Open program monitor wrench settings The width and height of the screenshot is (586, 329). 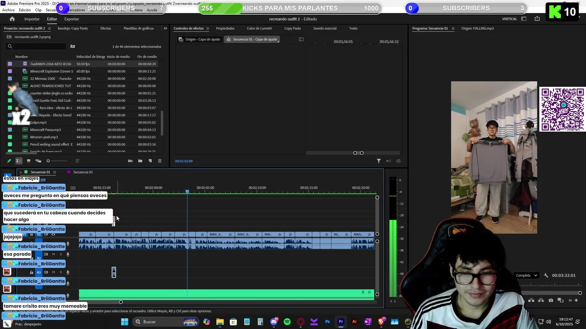pos(546,276)
